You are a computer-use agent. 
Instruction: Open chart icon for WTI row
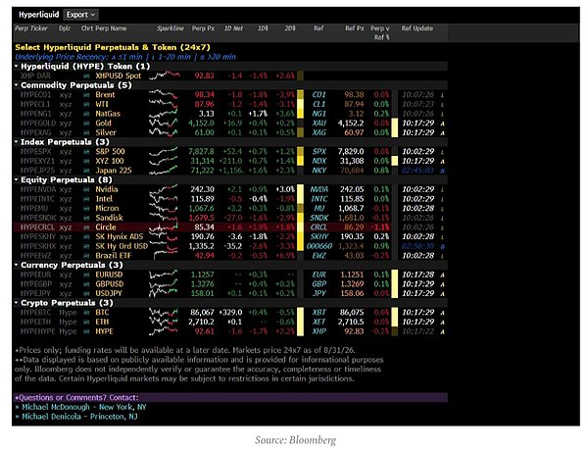click(86, 104)
